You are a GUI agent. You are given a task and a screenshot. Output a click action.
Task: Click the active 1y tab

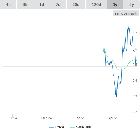tap(115, 4)
